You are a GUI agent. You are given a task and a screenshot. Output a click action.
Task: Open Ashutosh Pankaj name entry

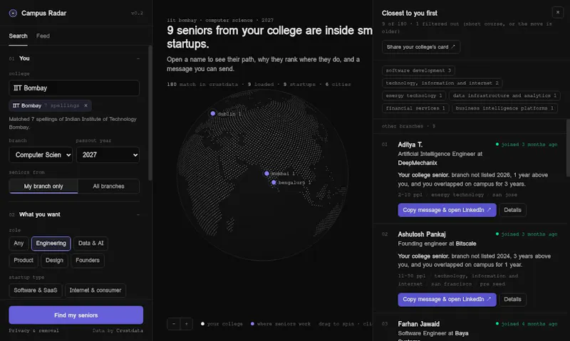click(x=422, y=234)
